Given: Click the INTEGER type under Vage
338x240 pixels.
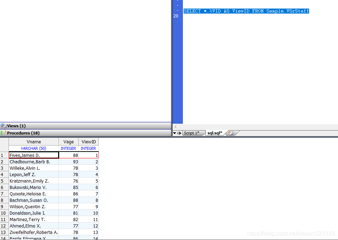Looking at the screenshot, I should 68,148.
